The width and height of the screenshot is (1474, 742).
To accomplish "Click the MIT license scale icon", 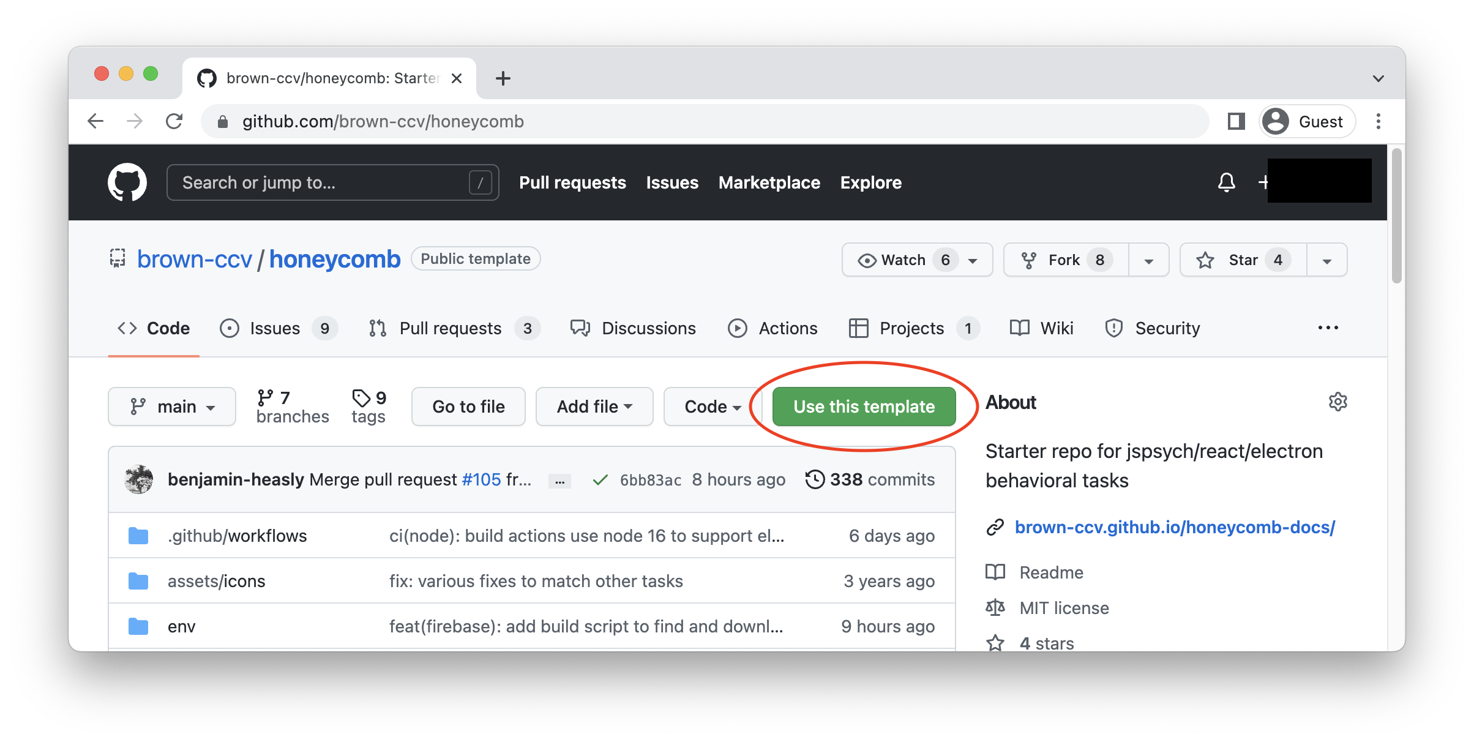I will point(995,608).
